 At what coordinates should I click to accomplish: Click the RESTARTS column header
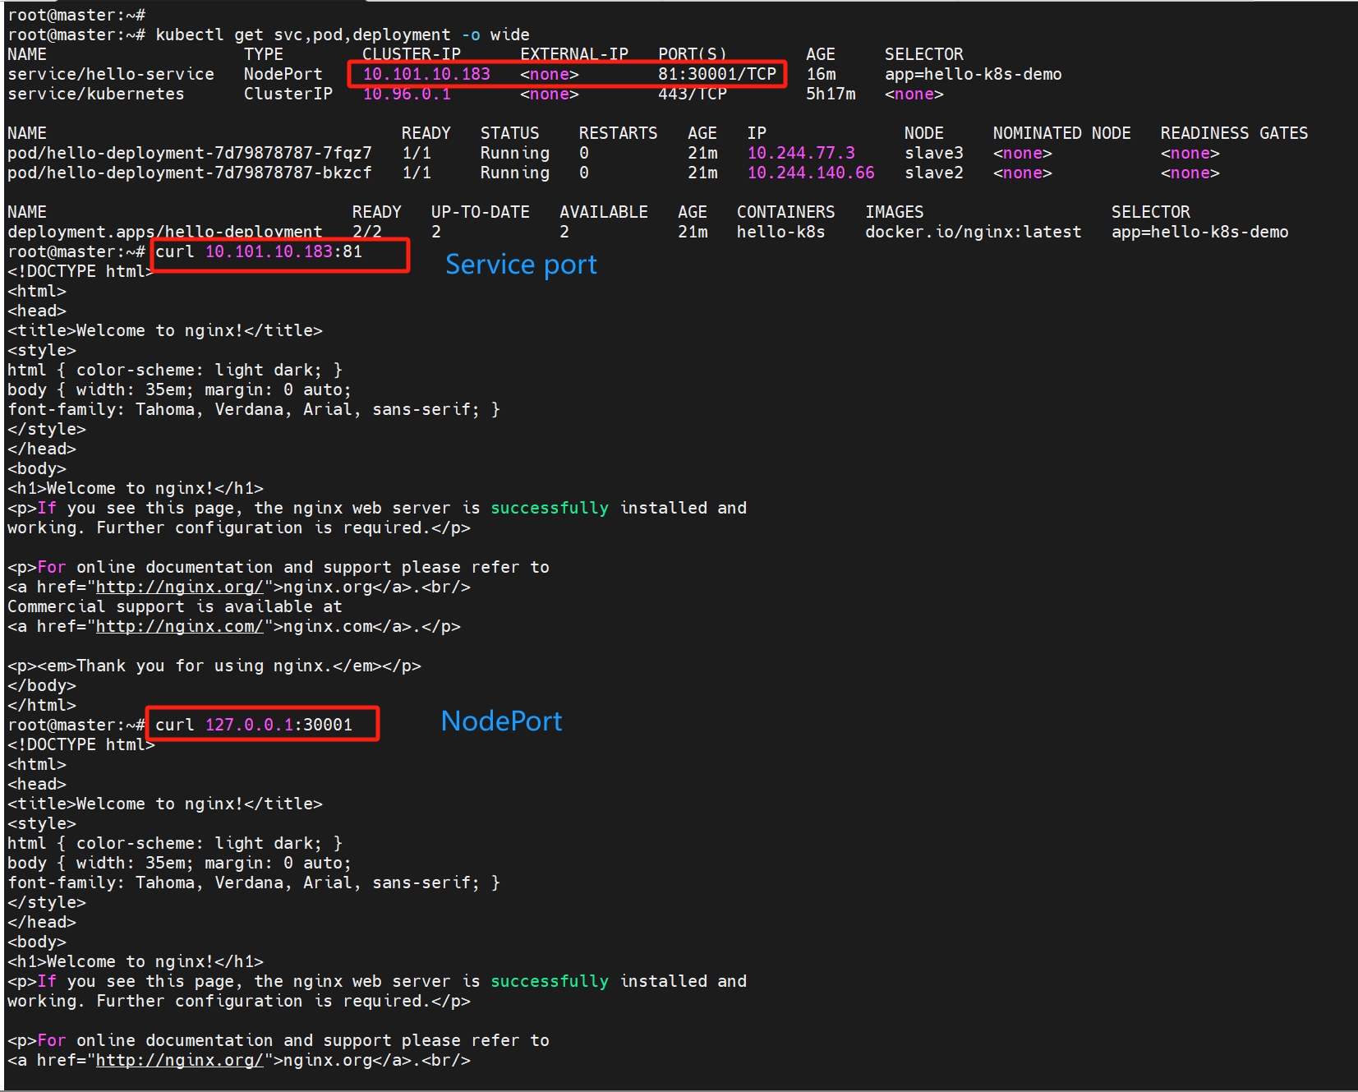(619, 133)
